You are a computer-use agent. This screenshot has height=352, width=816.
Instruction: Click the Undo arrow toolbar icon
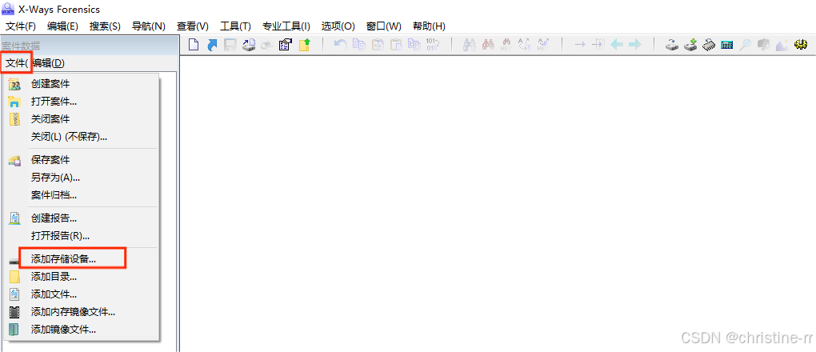point(340,45)
